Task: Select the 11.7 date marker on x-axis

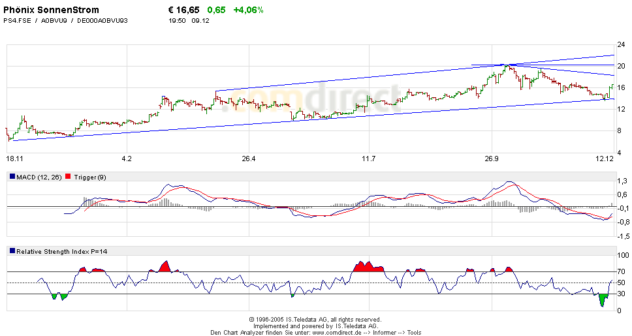Action: click(369, 159)
